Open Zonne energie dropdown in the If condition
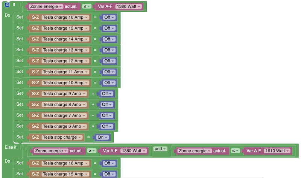The height and width of the screenshot is (178, 301). tap(46, 6)
